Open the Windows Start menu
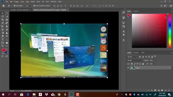The width and height of the screenshot is (173, 97). tap(3, 95)
